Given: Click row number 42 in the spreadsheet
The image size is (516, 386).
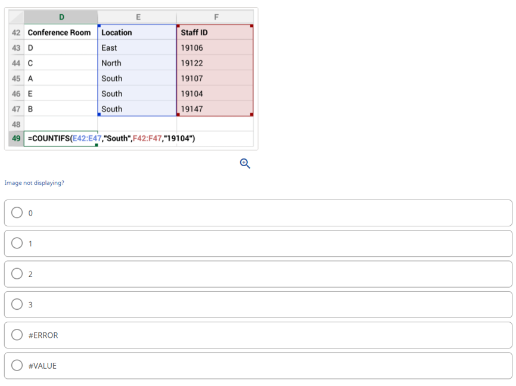Looking at the screenshot, I should pos(15,32).
